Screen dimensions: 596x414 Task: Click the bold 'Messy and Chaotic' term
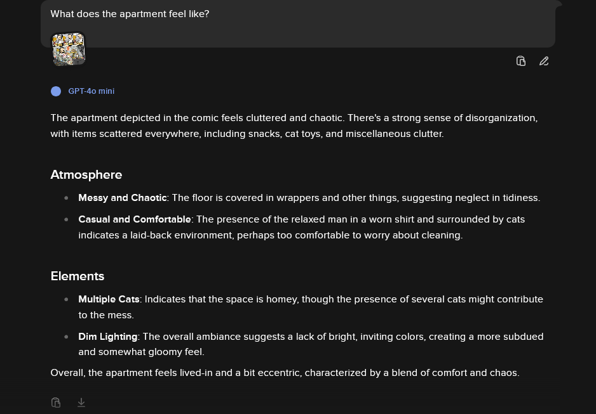[122, 198]
